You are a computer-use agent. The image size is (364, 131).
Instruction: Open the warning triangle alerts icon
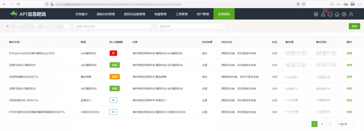pos(323,14)
